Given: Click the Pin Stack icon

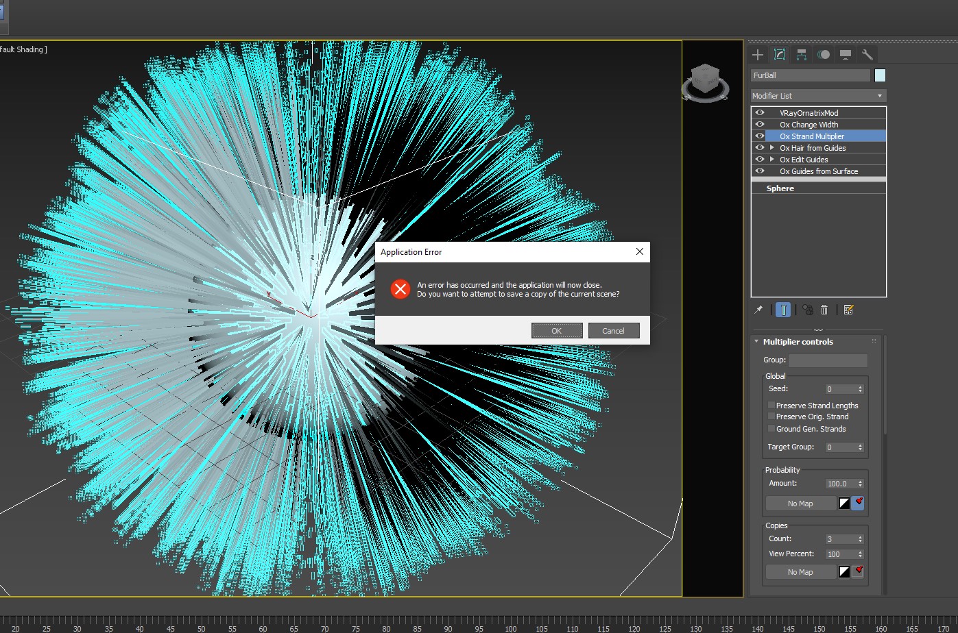Looking at the screenshot, I should 758,310.
